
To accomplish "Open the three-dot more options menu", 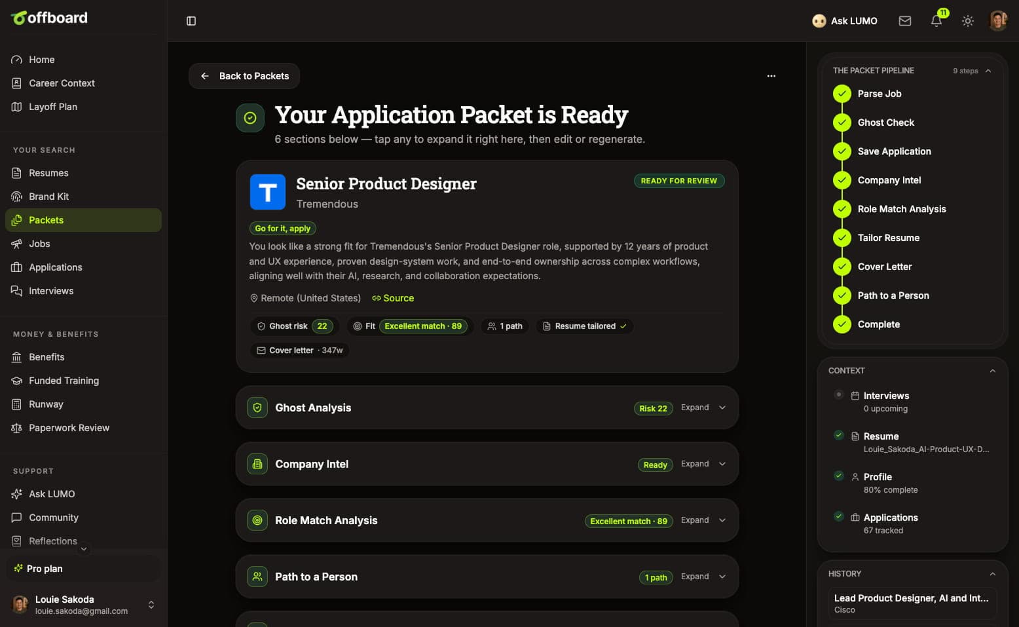I will click(x=771, y=76).
